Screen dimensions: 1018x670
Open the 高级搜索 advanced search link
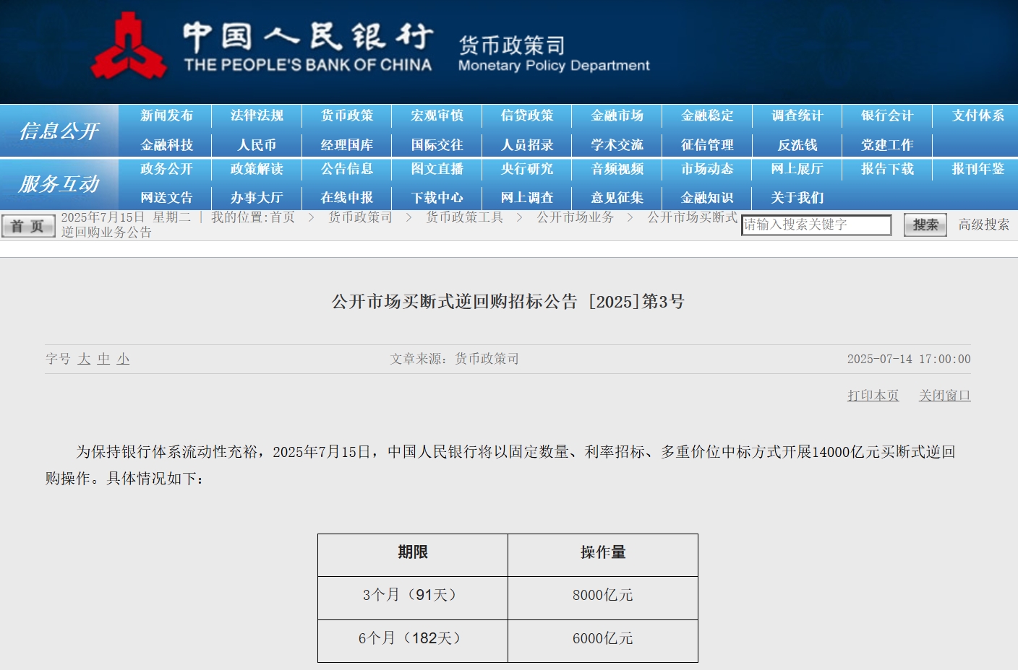984,225
